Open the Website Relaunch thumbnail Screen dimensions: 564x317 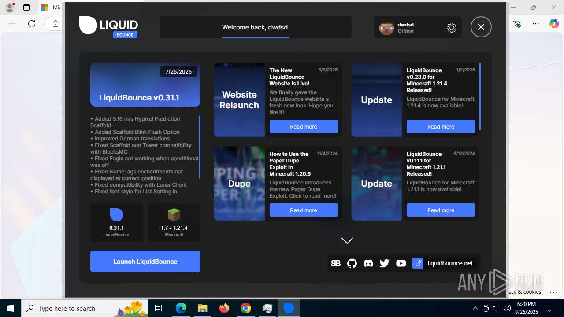239,100
